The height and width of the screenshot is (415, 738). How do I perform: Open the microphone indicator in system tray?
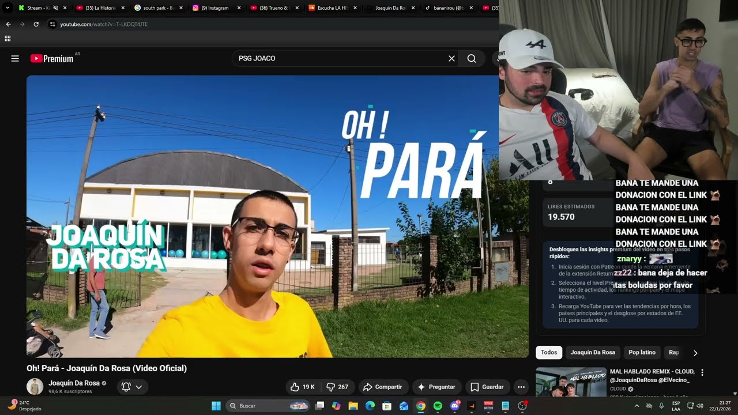662,406
